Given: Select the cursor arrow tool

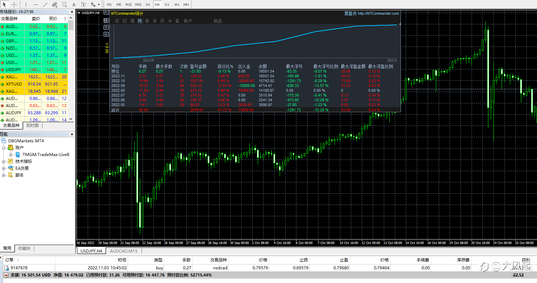Looking at the screenshot, I should [x=5, y=4].
